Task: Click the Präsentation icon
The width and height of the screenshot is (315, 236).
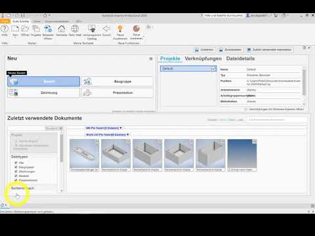Action: pyautogui.click(x=87, y=92)
